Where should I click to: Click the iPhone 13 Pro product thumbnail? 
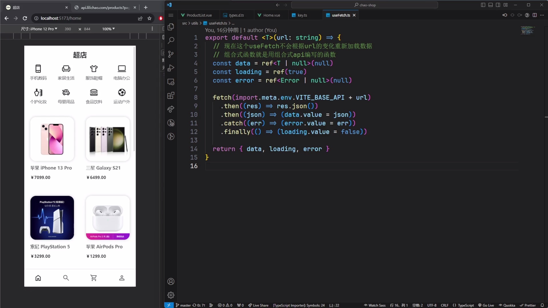click(52, 139)
